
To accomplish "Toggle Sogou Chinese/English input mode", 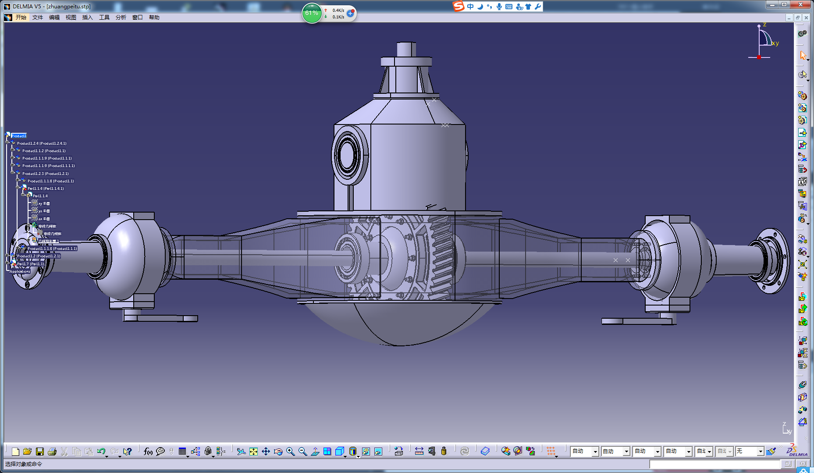I will coord(470,7).
